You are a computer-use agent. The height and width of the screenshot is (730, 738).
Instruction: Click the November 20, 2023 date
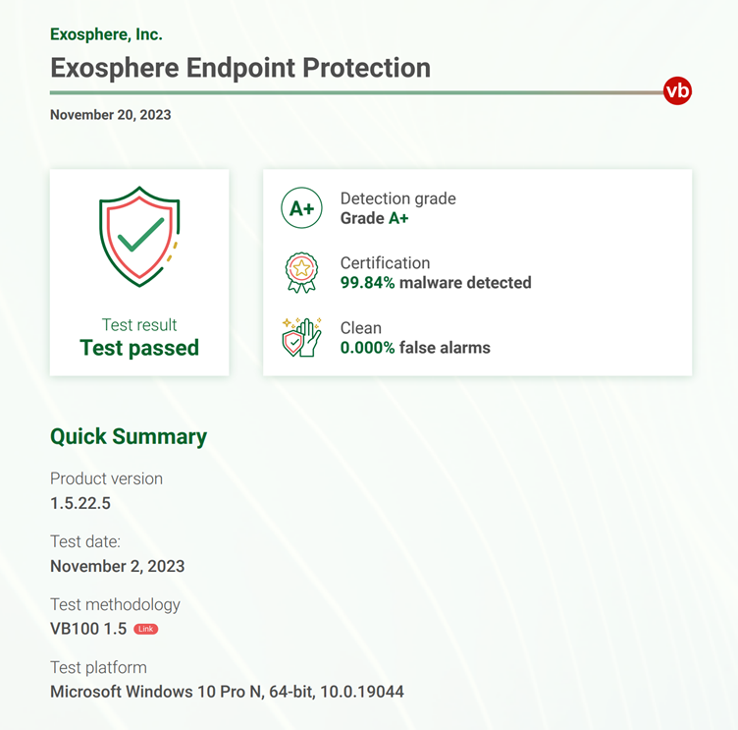111,115
